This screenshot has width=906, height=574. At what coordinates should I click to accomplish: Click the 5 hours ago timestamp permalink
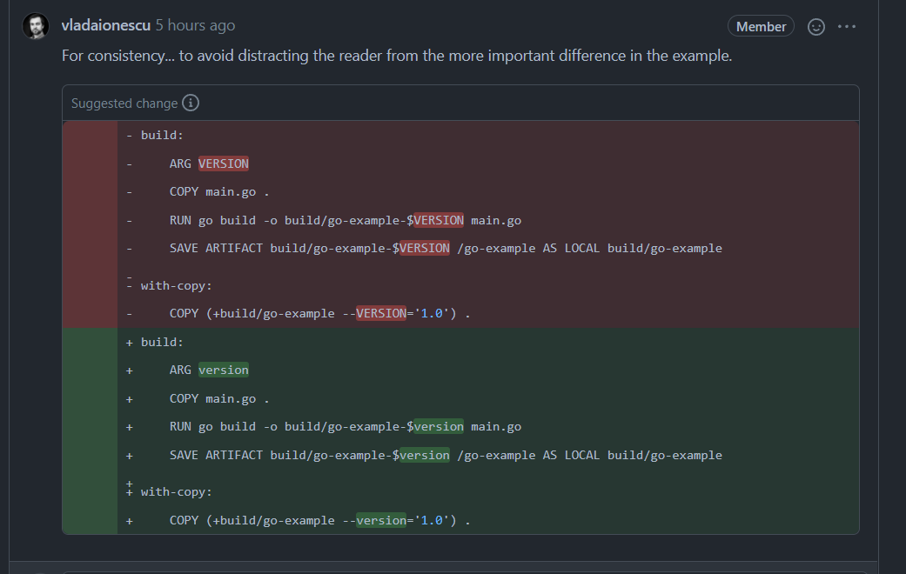pos(195,25)
